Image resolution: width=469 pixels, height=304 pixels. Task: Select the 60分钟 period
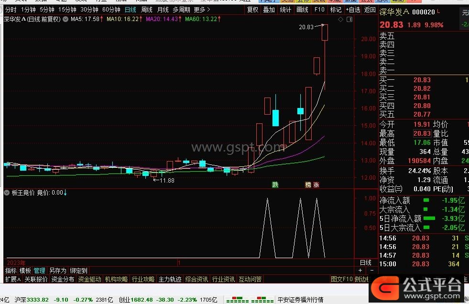point(111,10)
